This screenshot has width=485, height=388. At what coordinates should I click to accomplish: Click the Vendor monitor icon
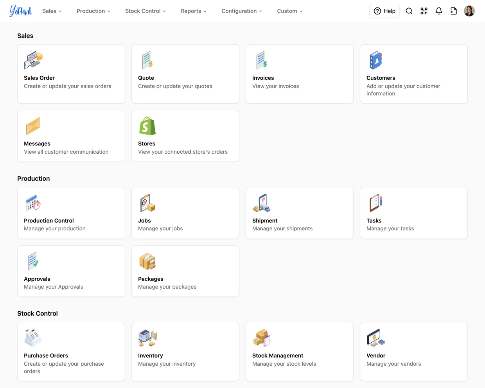coord(376,338)
